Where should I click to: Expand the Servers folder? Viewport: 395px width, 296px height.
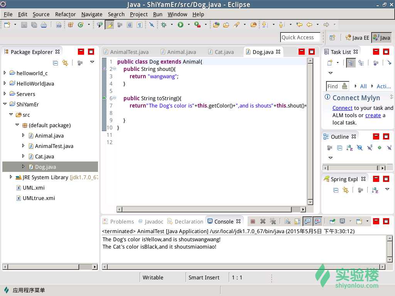(x=5, y=93)
